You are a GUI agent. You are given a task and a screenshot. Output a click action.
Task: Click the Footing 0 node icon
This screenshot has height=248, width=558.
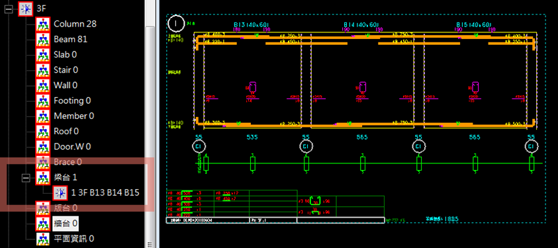[43, 101]
